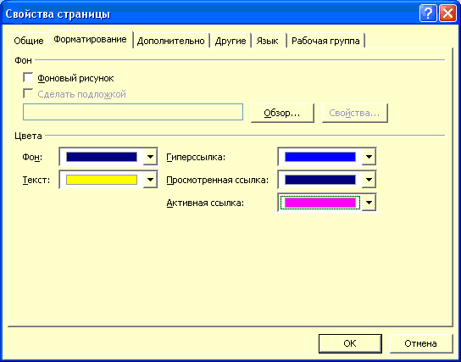Viewport: 461px width, 362px height.
Task: Open the Другие tab
Action: 230,41
